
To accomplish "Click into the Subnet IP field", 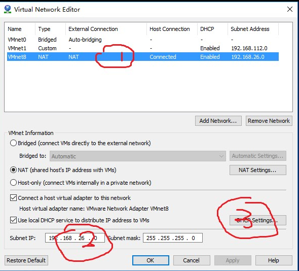I will pos(75,238).
